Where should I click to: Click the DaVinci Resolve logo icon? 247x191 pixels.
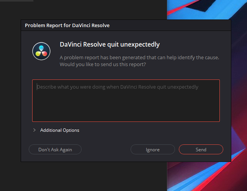41,51
